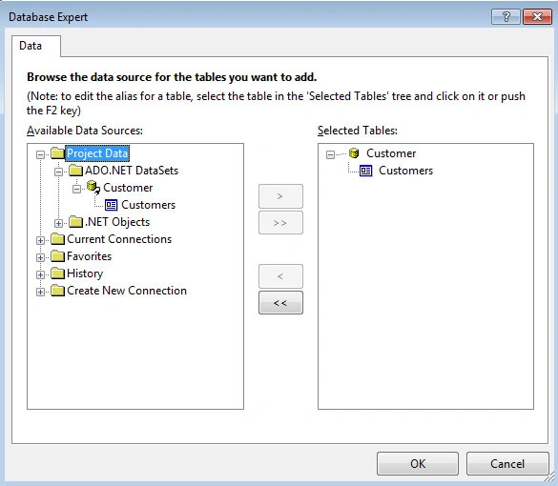558x486 pixels.
Task: Click the add single table (>) button
Action: pos(280,196)
